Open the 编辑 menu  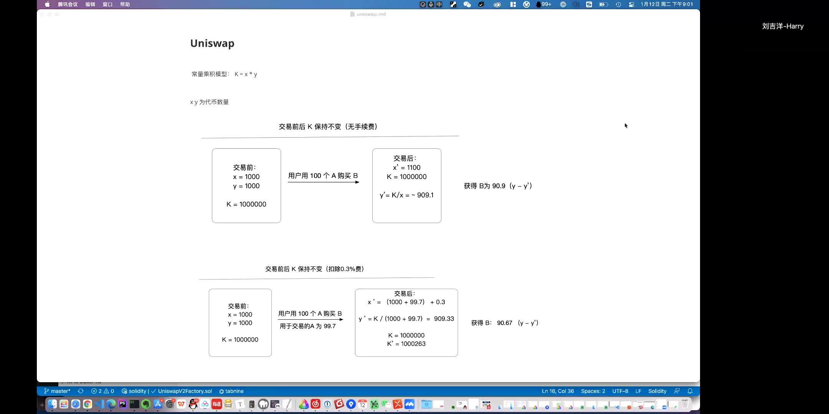[90, 5]
